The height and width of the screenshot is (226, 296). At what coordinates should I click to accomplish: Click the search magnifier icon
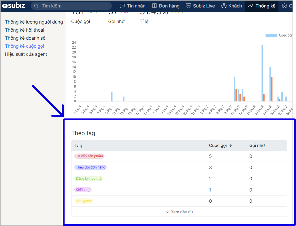tap(37, 6)
